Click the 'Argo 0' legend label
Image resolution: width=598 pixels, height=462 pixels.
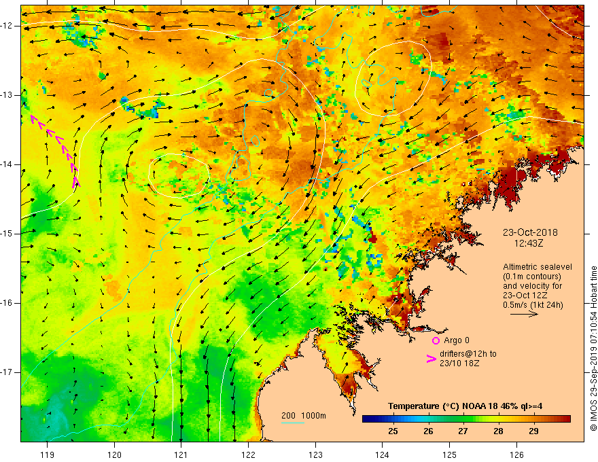click(457, 340)
